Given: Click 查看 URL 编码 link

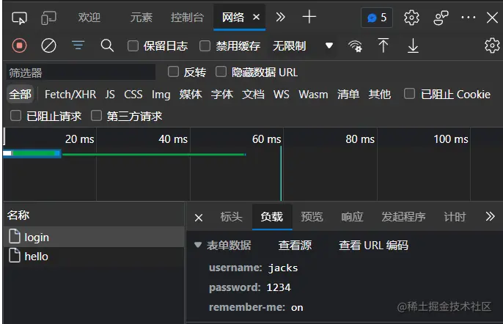Looking at the screenshot, I should coord(374,246).
